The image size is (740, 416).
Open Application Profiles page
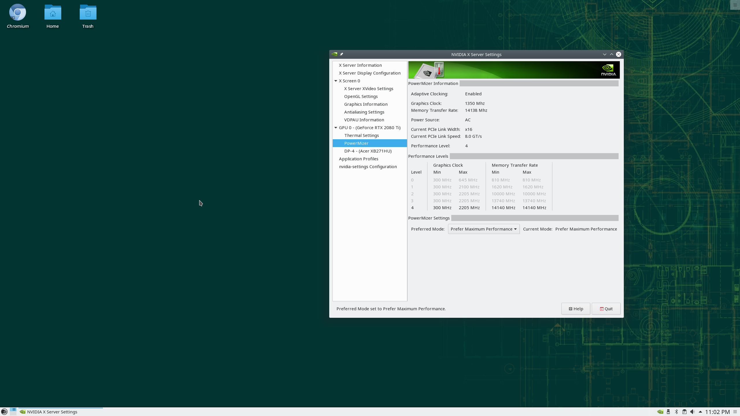tap(358, 159)
